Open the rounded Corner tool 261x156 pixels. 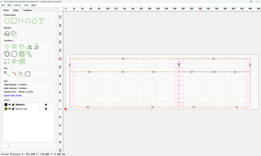pos(14,54)
